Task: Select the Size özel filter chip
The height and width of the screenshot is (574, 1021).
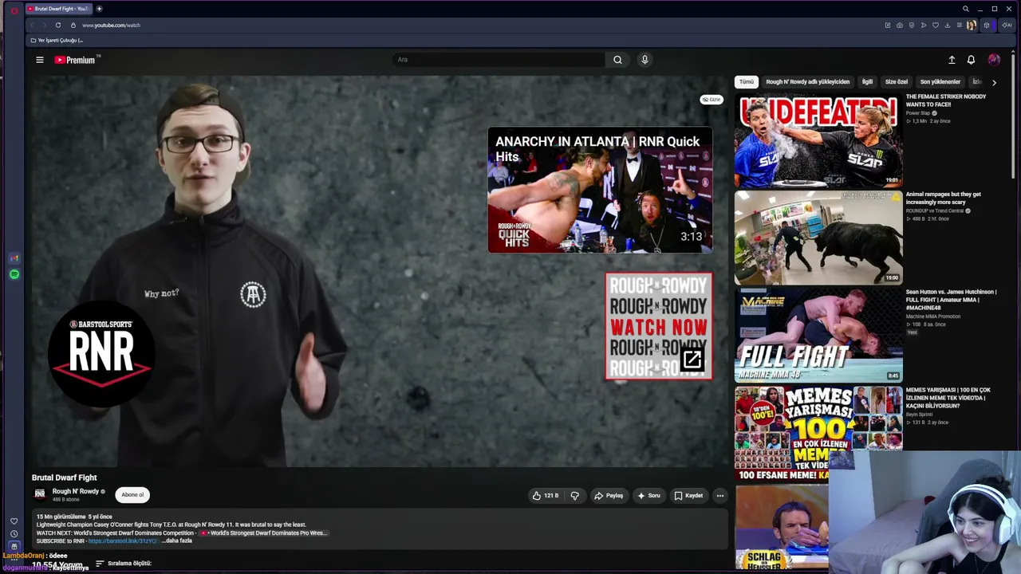Action: tap(896, 82)
